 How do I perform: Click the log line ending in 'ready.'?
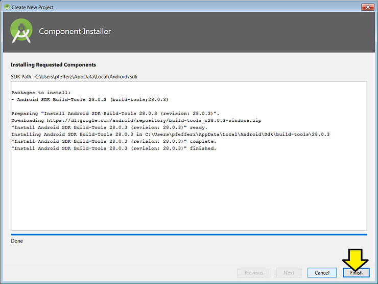[109, 127]
